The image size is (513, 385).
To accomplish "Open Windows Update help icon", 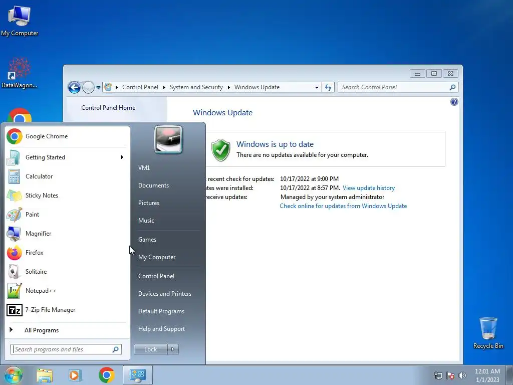I will (x=454, y=102).
